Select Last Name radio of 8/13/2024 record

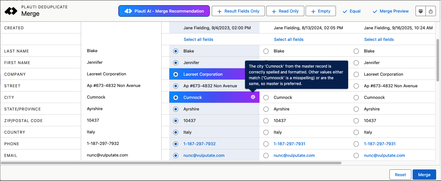point(266,51)
